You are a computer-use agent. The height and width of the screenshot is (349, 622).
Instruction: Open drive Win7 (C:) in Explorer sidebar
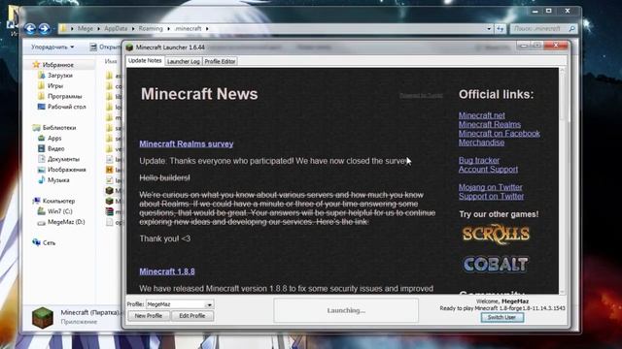coord(60,211)
